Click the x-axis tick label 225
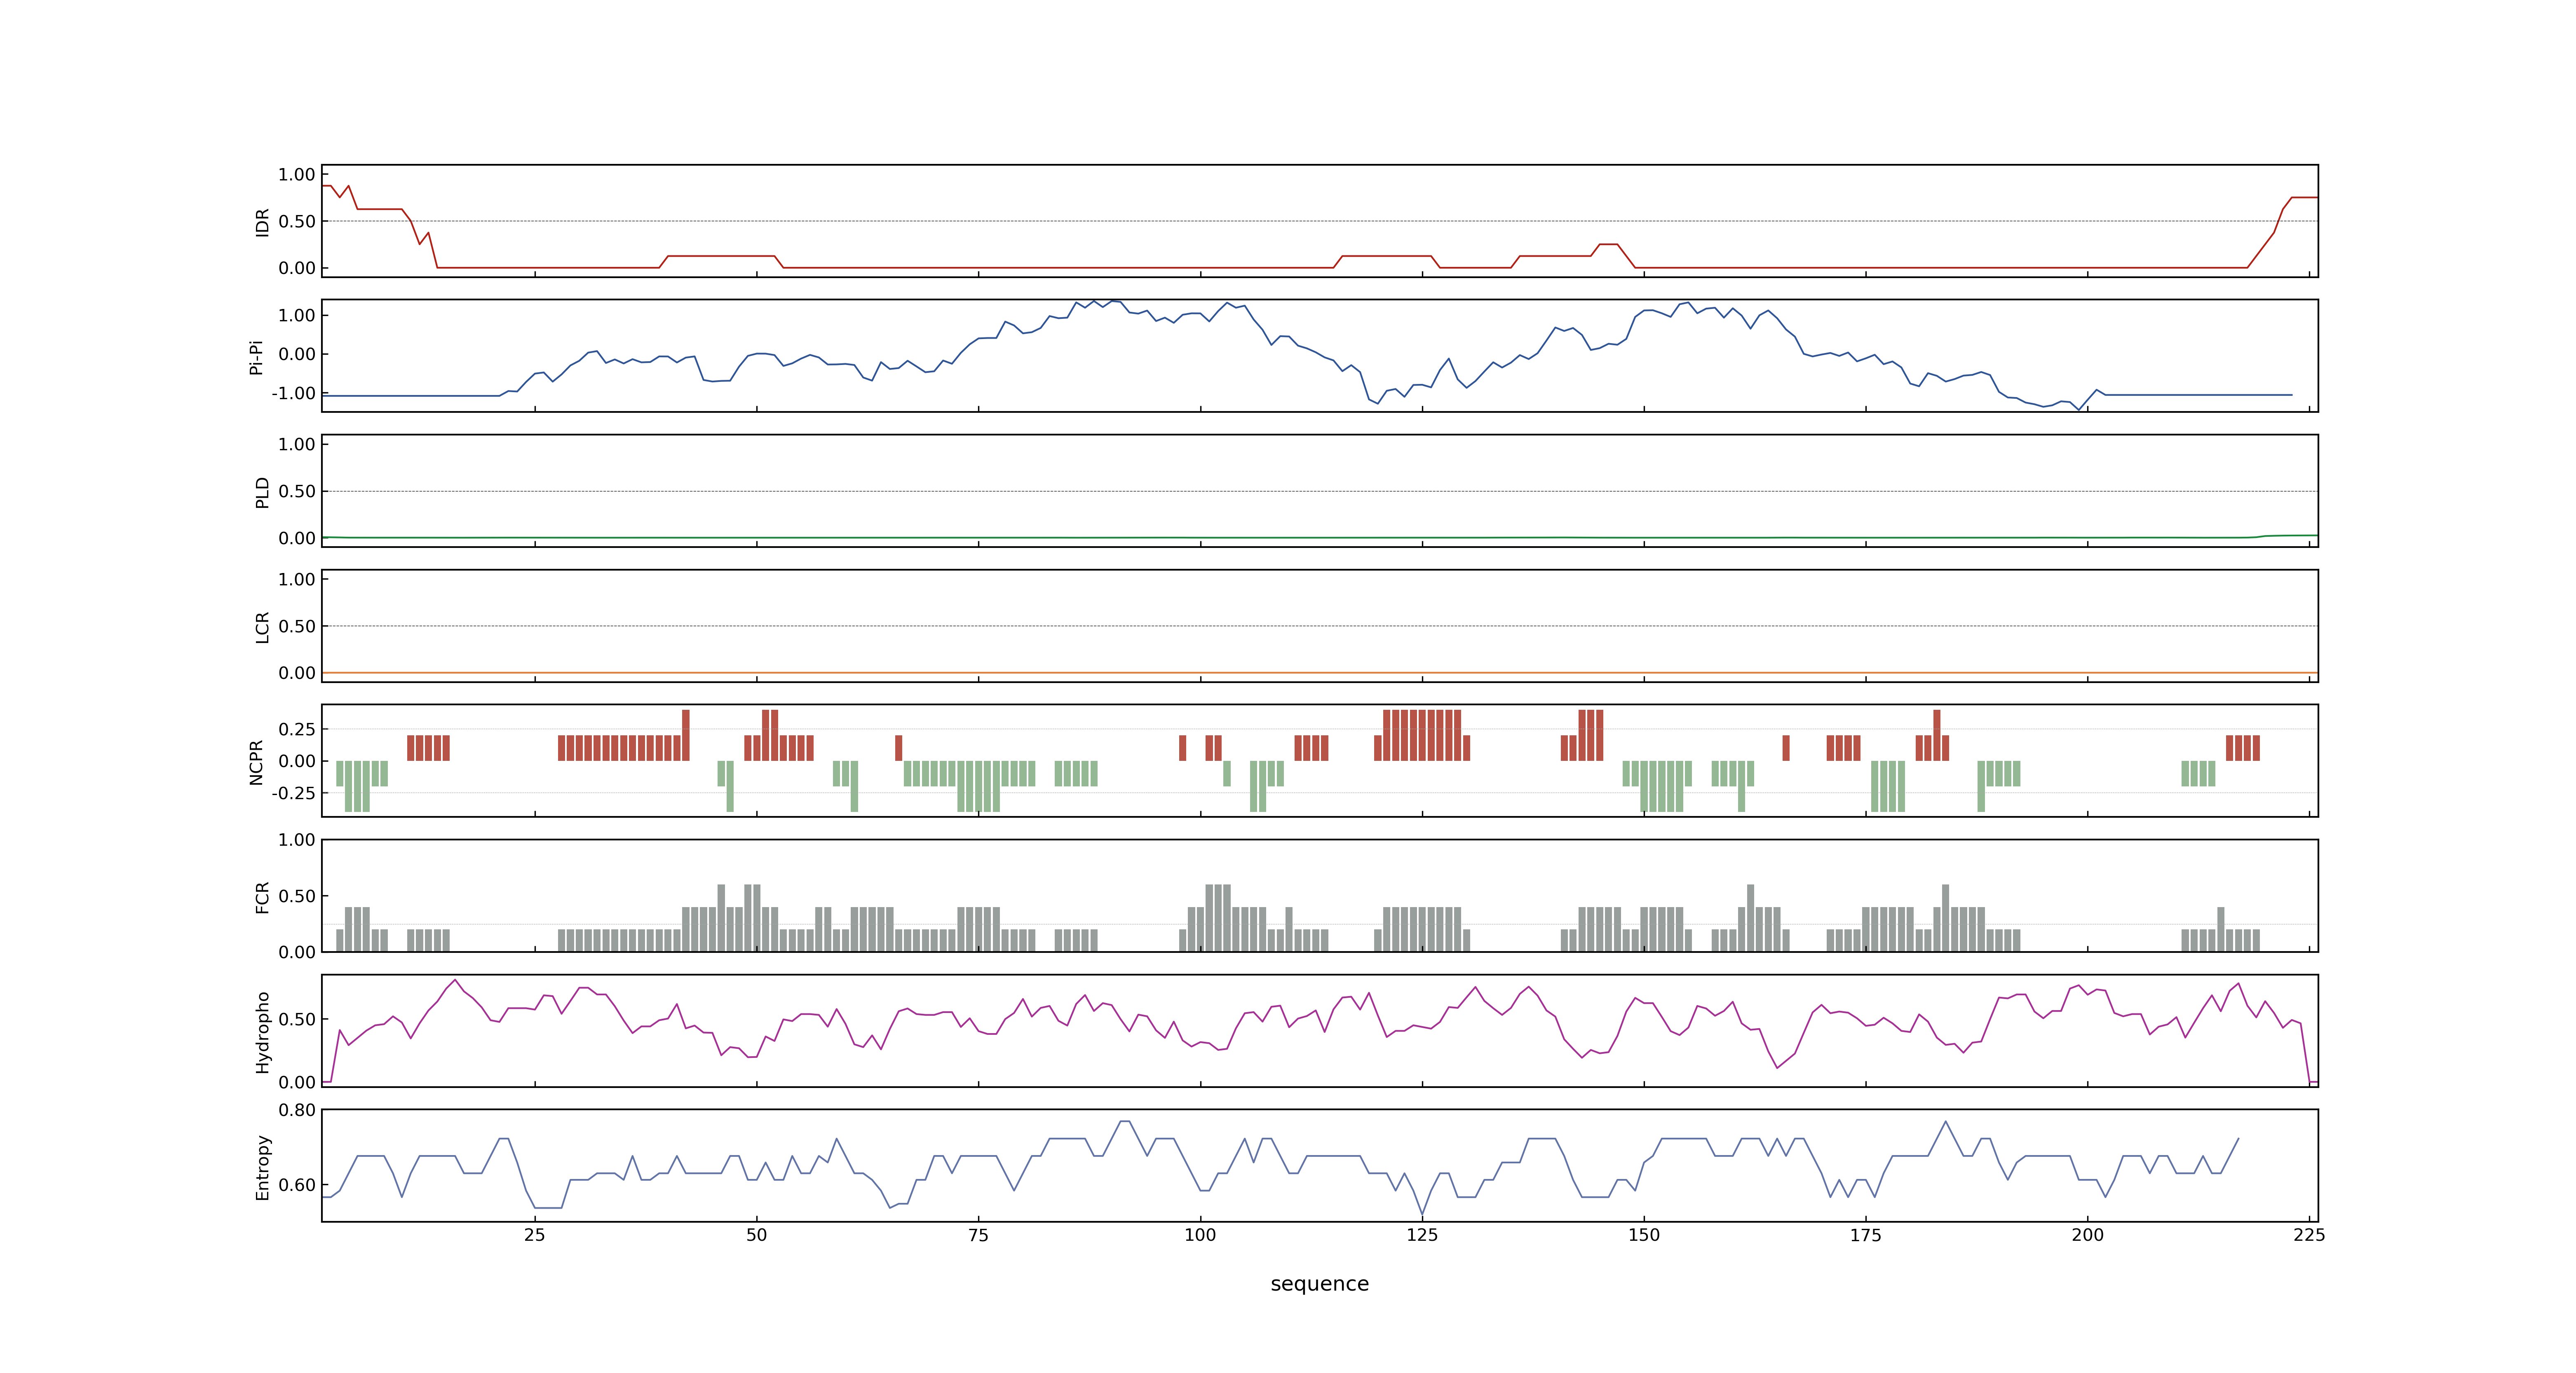 click(x=2309, y=1235)
